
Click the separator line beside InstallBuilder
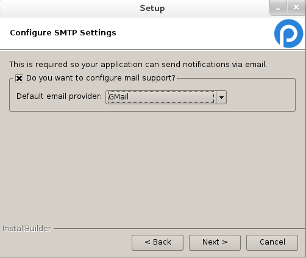coord(179,229)
